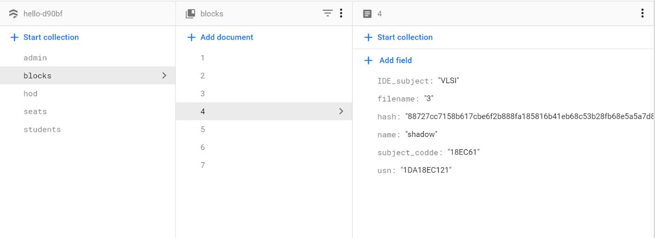Open document 1 in blocks list
Viewport: 655px width, 238px height.
click(203, 58)
